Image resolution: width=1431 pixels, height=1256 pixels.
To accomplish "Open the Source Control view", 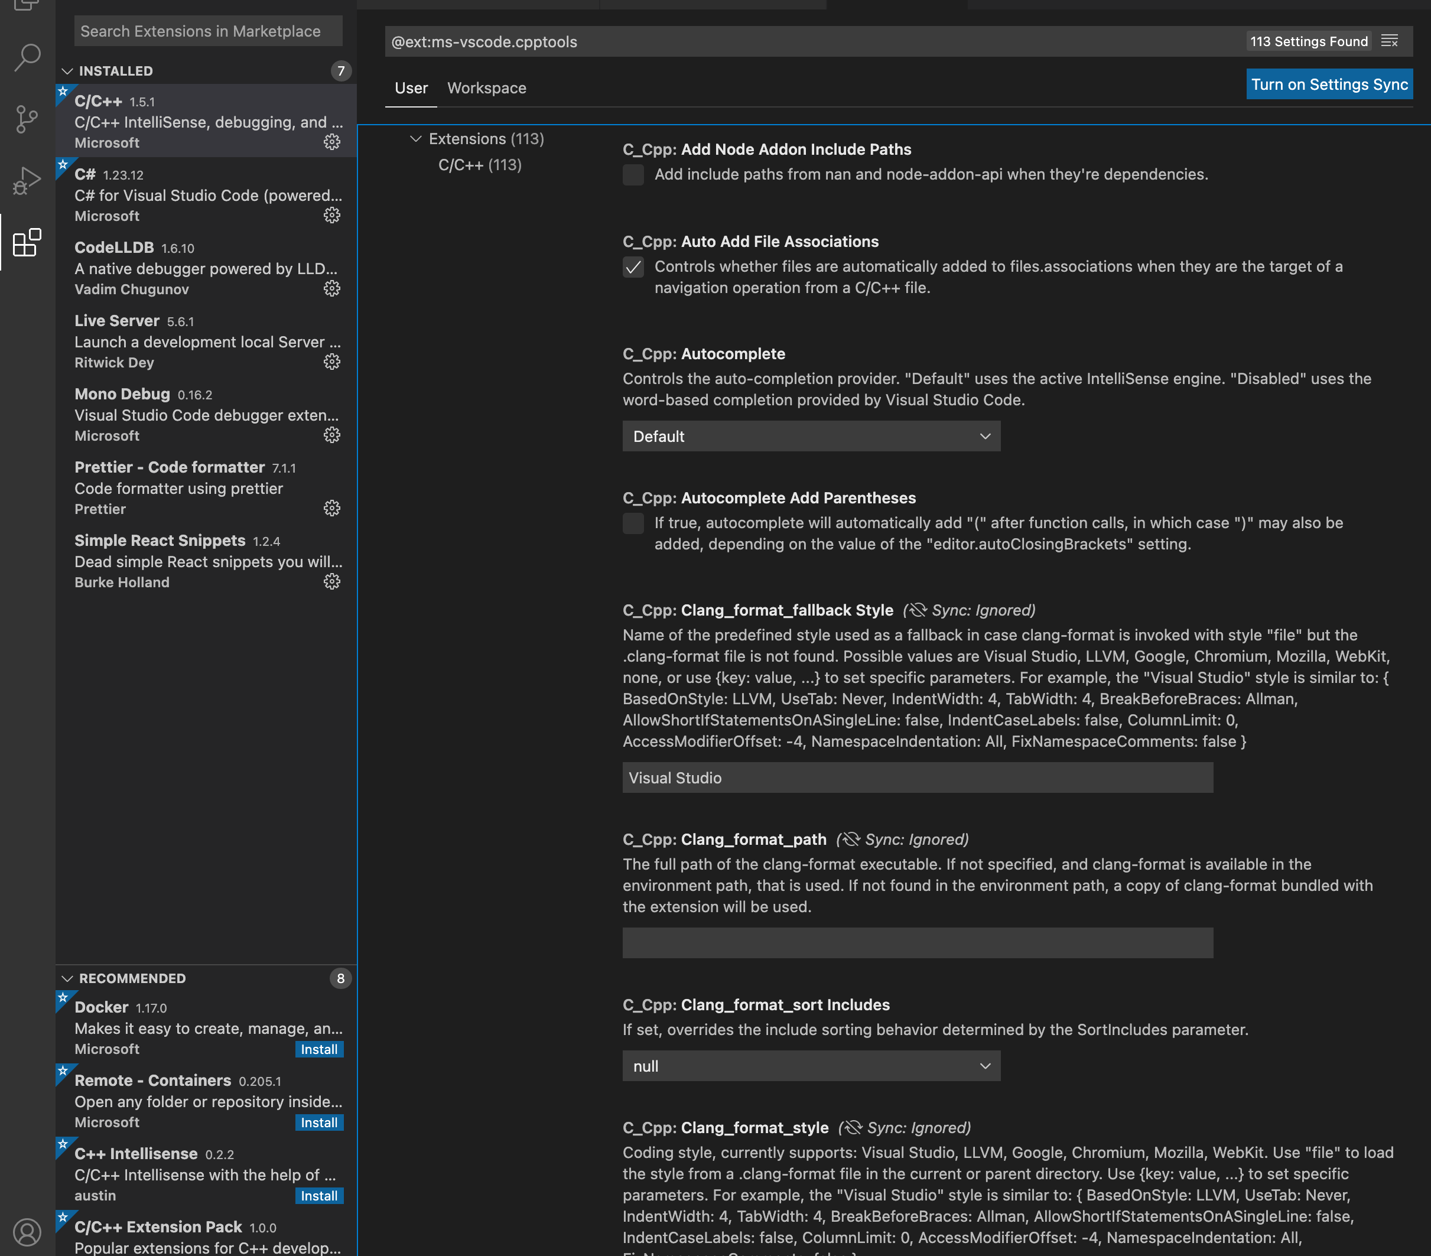I will (27, 119).
